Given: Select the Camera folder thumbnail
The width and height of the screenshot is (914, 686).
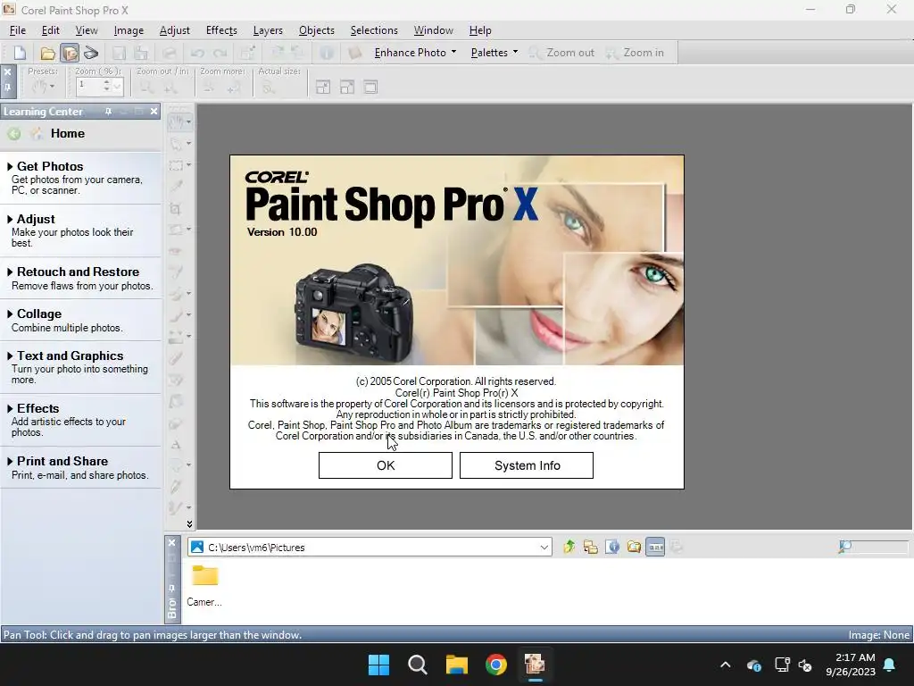Looking at the screenshot, I should tap(204, 585).
